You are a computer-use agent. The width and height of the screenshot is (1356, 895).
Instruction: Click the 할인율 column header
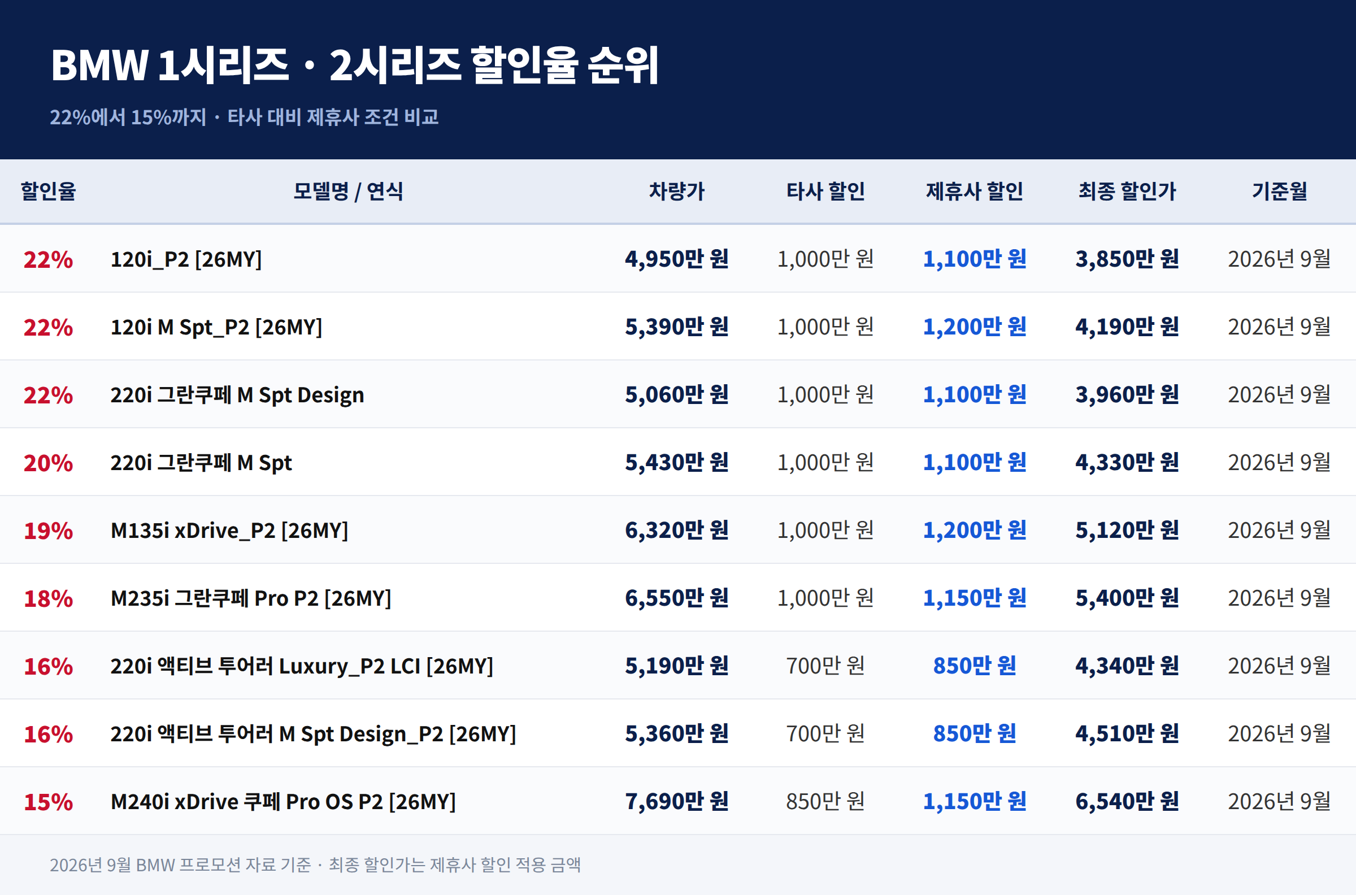point(49,191)
